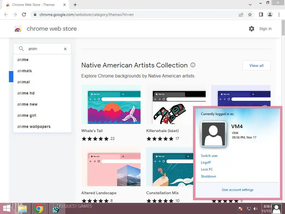The image size is (285, 214).
Task: Close the Chrome Web Store - Themes tab
Action: pyautogui.click(x=65, y=5)
